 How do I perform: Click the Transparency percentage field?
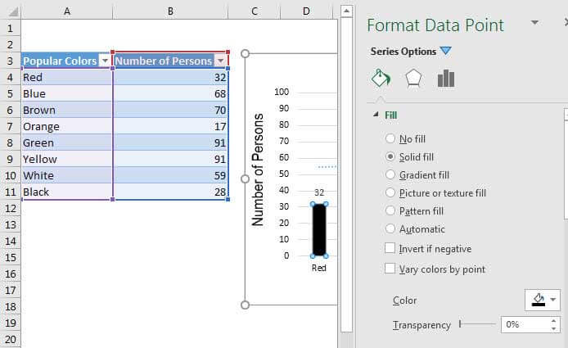pos(525,324)
